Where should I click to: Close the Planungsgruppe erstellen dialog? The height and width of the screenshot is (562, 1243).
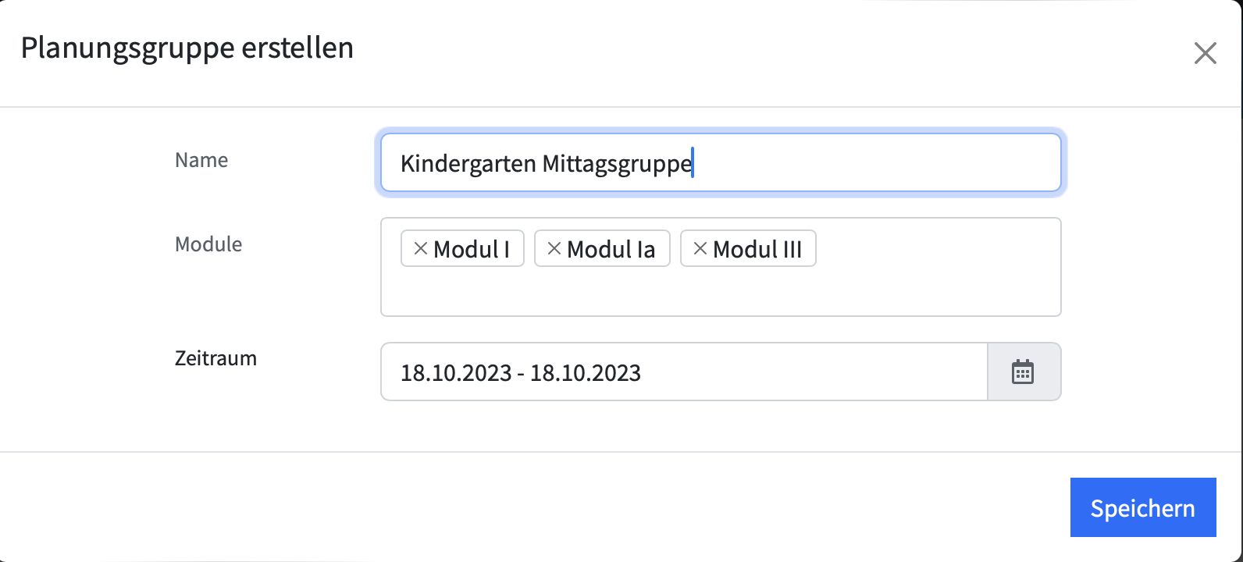(x=1206, y=53)
